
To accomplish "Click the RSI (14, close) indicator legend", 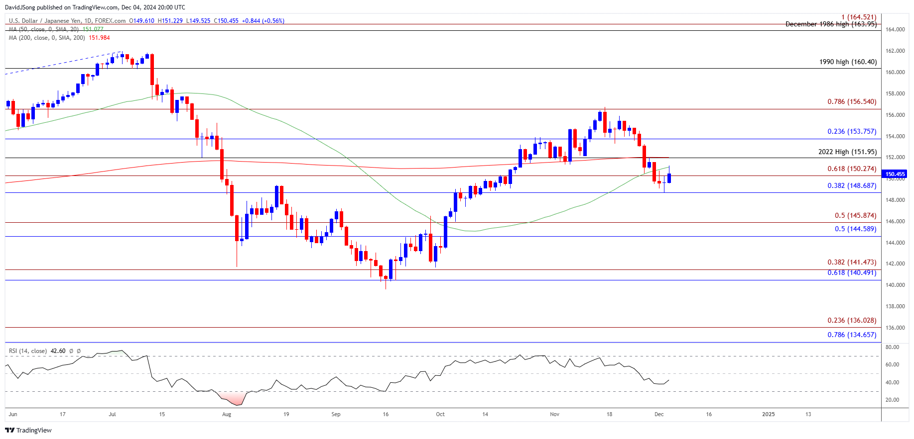I will point(28,351).
